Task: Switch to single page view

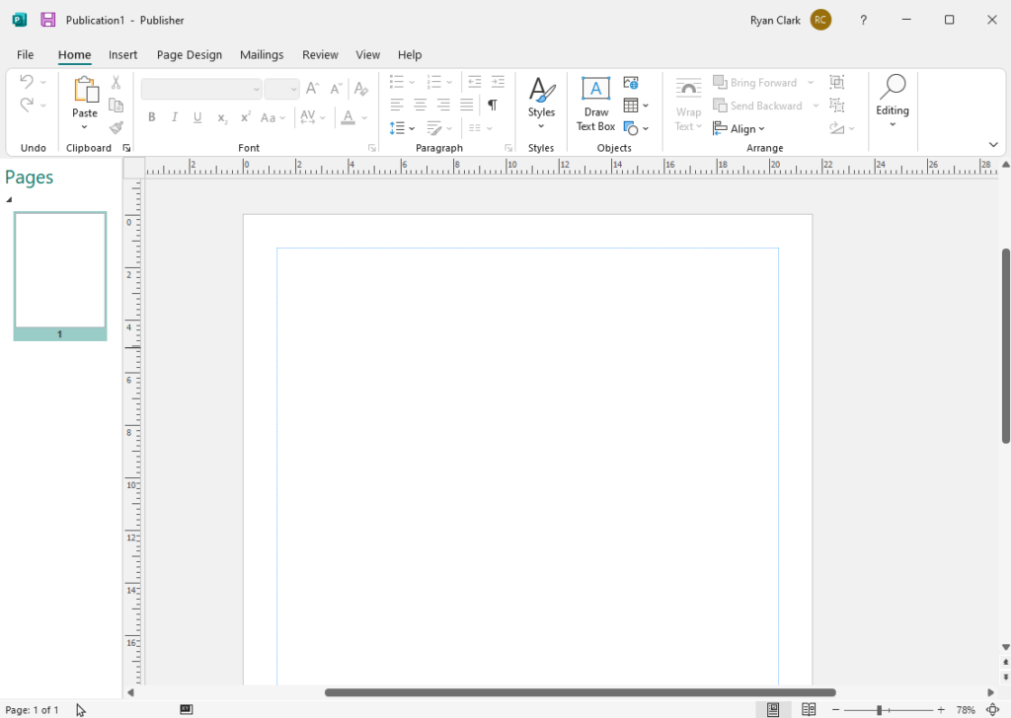Action: click(772, 710)
